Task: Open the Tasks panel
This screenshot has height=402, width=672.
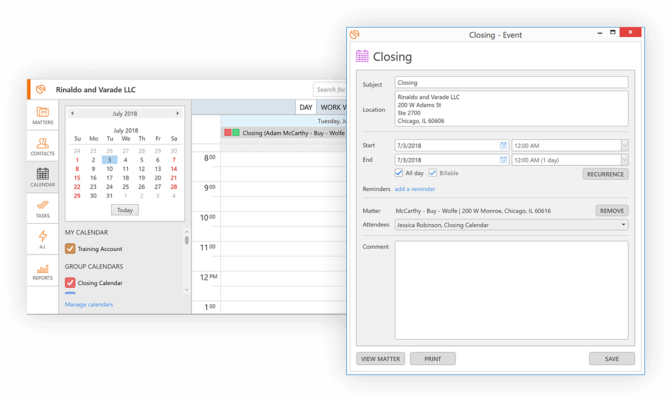Action: [43, 208]
